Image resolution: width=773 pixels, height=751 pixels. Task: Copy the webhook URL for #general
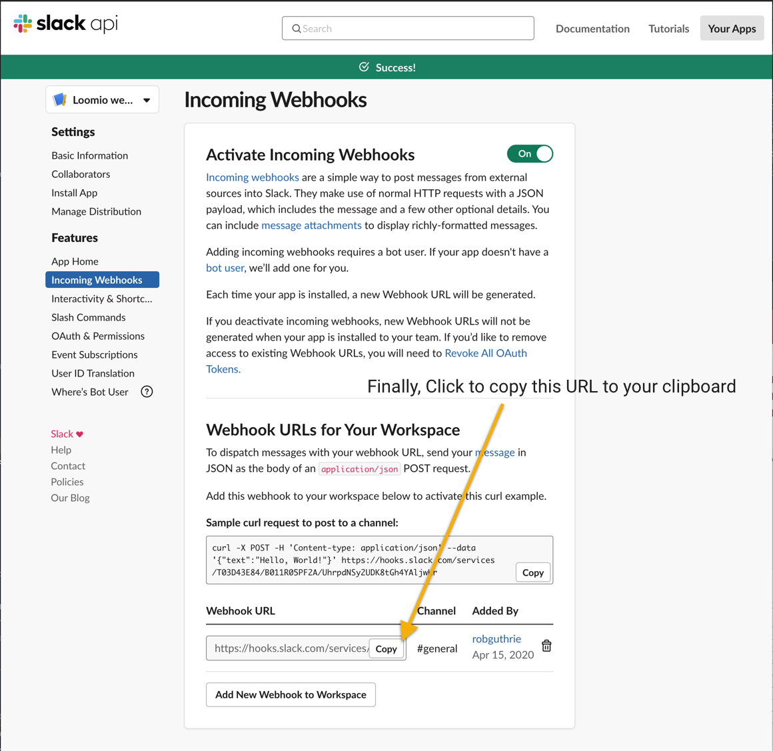tap(386, 649)
